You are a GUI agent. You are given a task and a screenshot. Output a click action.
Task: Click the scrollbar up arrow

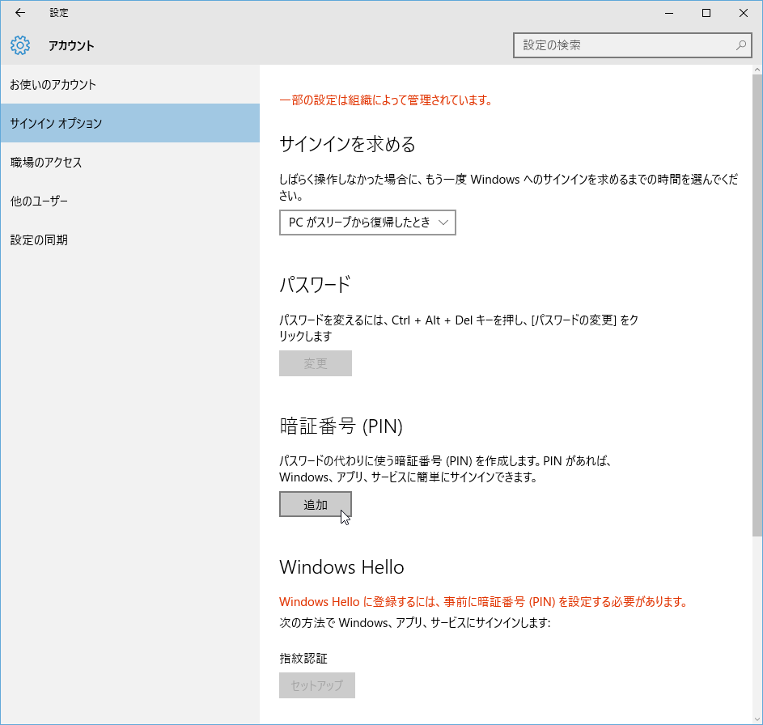(757, 70)
